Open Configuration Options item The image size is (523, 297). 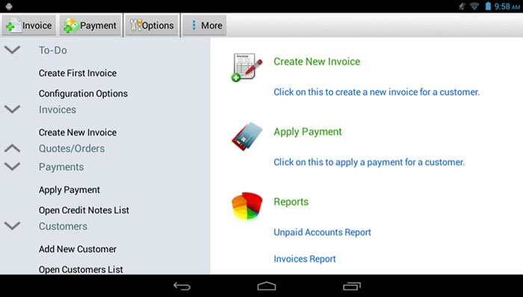83,94
